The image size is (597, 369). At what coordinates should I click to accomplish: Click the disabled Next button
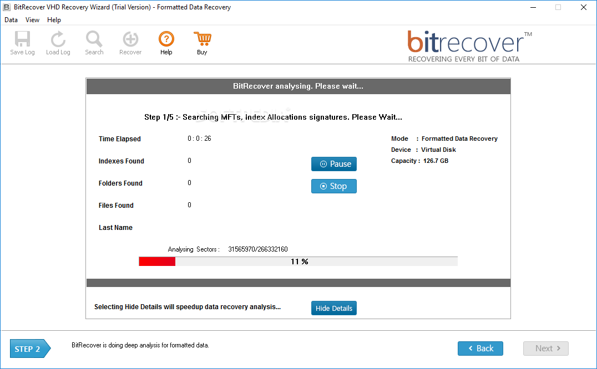click(x=546, y=348)
